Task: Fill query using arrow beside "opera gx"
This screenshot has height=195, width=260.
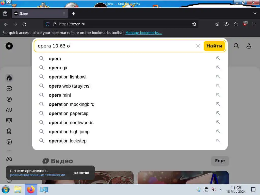Action: (x=218, y=68)
